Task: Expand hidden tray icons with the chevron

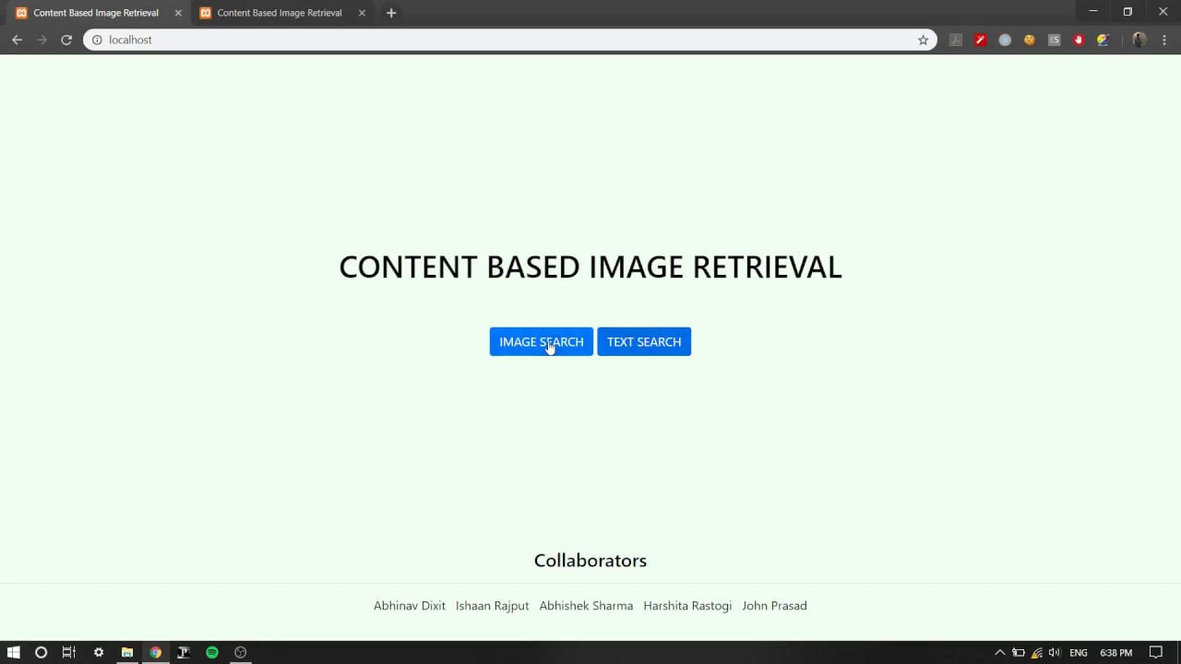Action: [999, 652]
